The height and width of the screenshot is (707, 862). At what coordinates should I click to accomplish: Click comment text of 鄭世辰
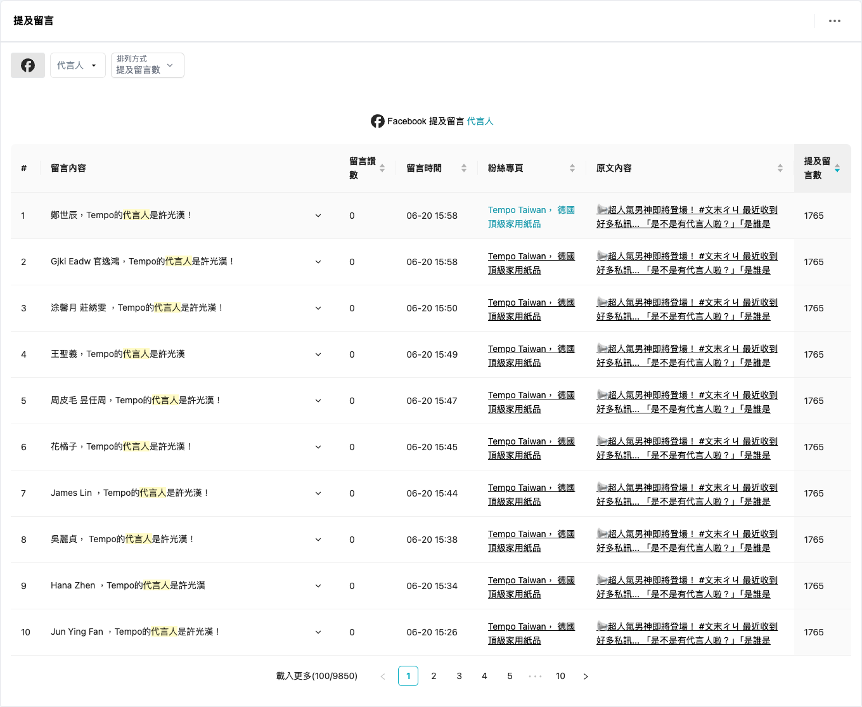point(122,216)
